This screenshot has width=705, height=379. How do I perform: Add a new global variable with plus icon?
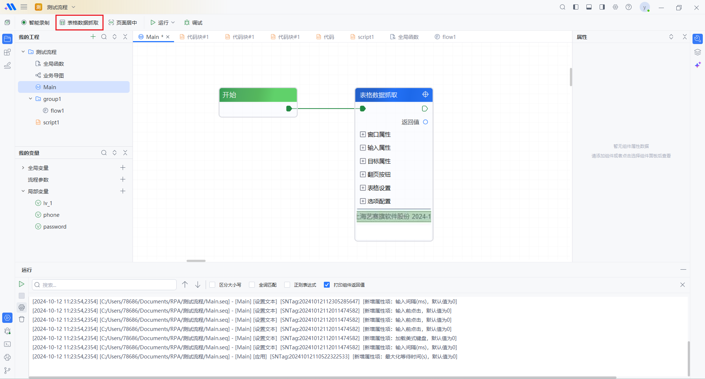(123, 168)
